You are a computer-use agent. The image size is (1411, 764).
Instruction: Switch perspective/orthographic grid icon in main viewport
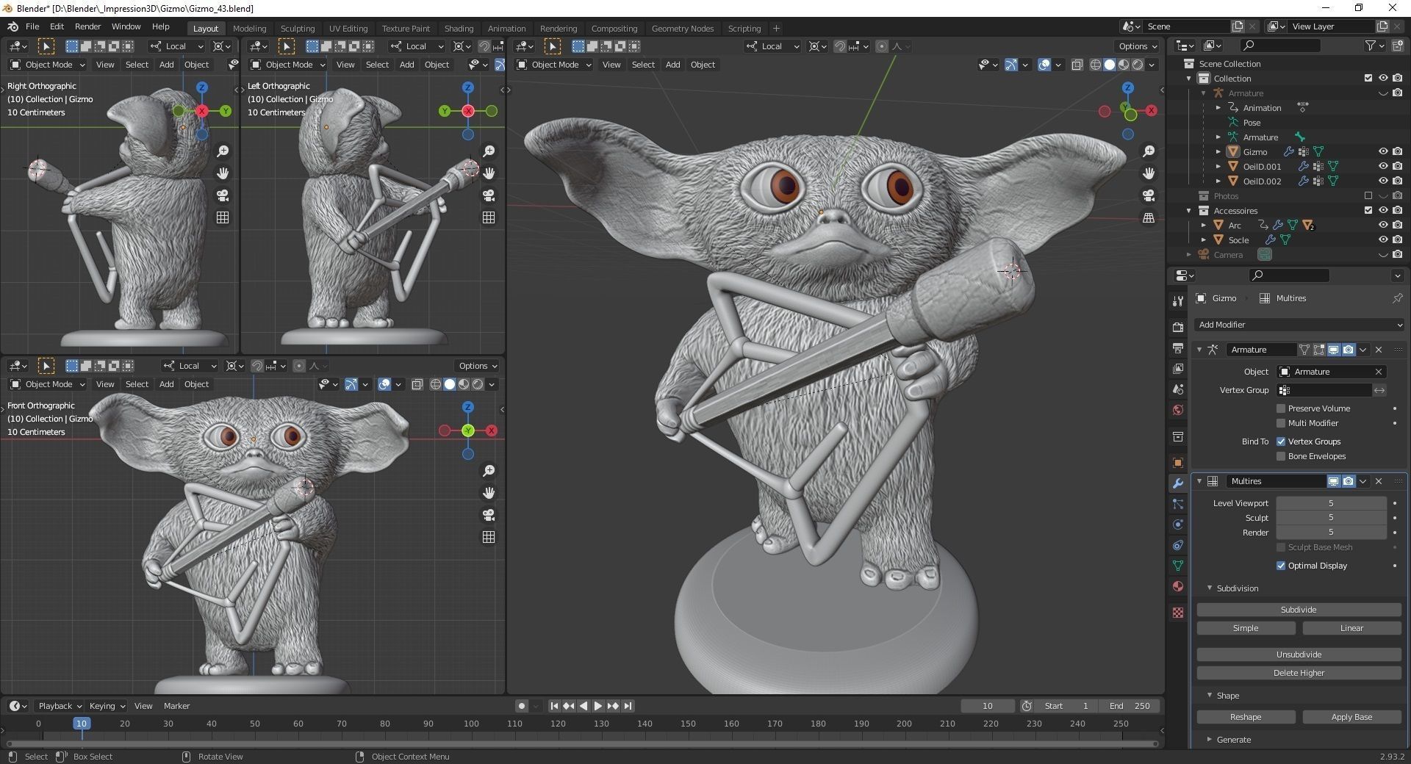pos(1149,217)
